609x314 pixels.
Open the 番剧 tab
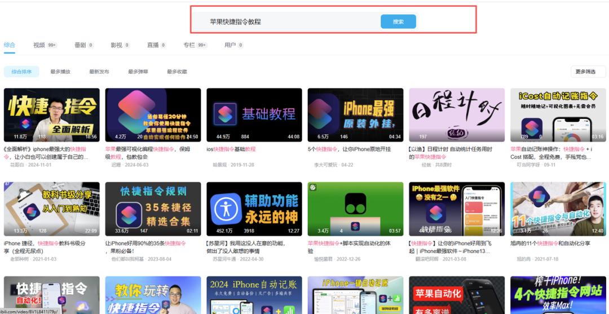[84, 45]
